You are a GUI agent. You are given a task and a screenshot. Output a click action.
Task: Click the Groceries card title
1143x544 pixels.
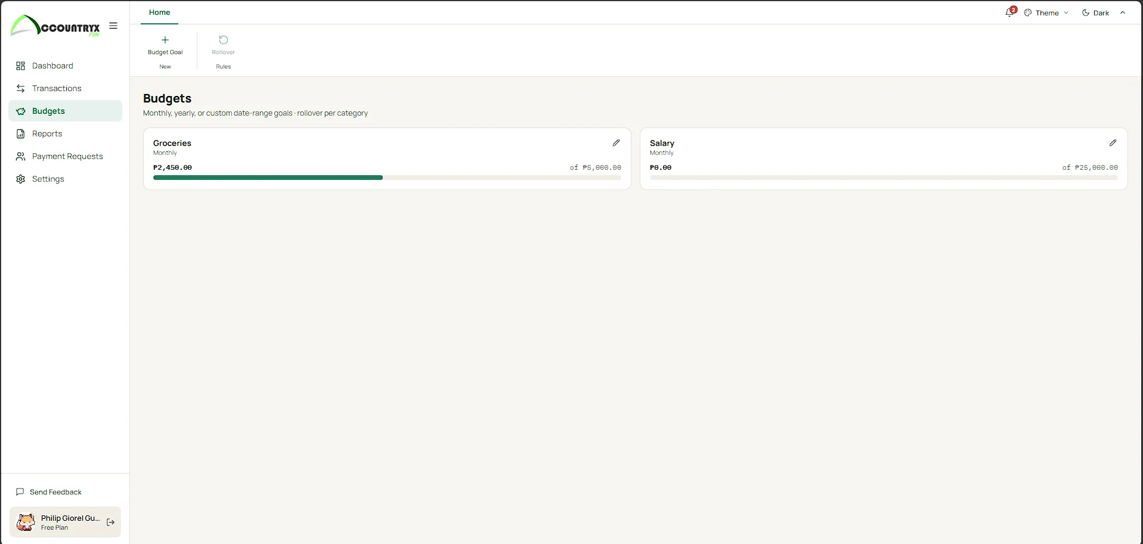pos(172,143)
